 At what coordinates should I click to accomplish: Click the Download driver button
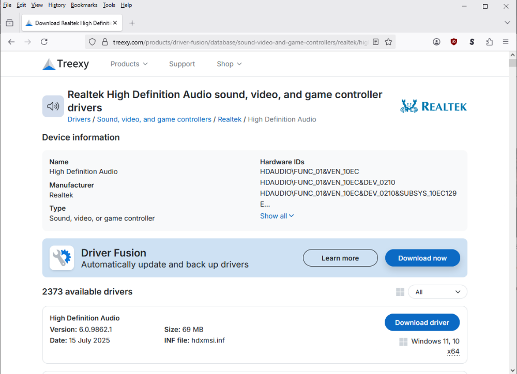pyautogui.click(x=422, y=322)
